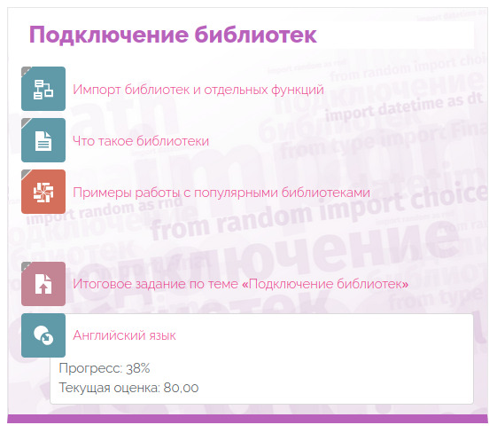
Task: Click the orange interactive content icon
Action: coord(43,192)
